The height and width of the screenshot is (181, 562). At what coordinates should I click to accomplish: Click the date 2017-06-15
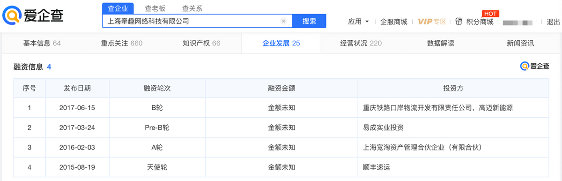tap(77, 107)
